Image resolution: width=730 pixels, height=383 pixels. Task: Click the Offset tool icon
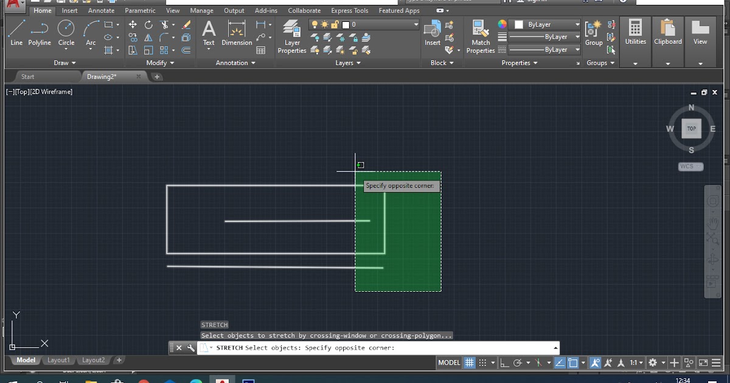click(x=186, y=50)
